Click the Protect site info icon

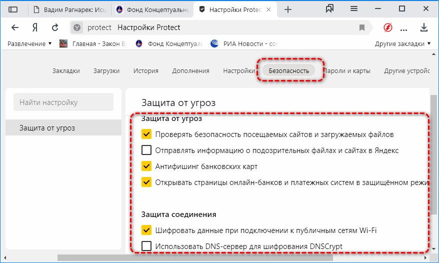click(x=77, y=27)
